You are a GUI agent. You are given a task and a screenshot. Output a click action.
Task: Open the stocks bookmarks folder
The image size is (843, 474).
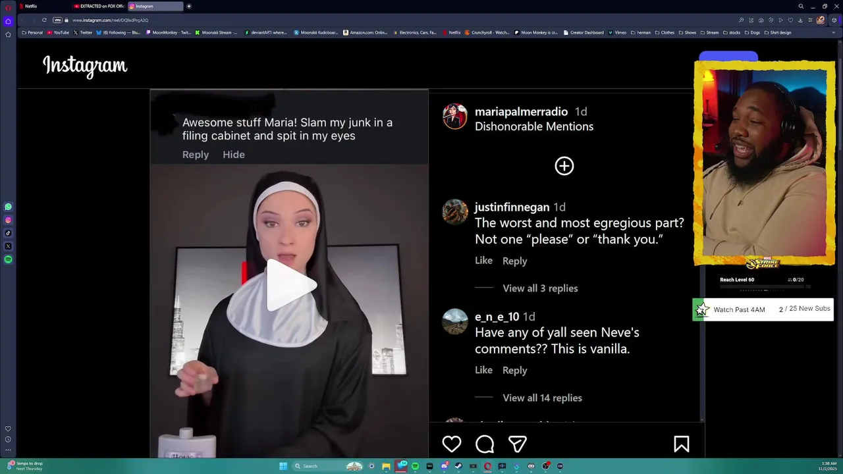click(732, 32)
